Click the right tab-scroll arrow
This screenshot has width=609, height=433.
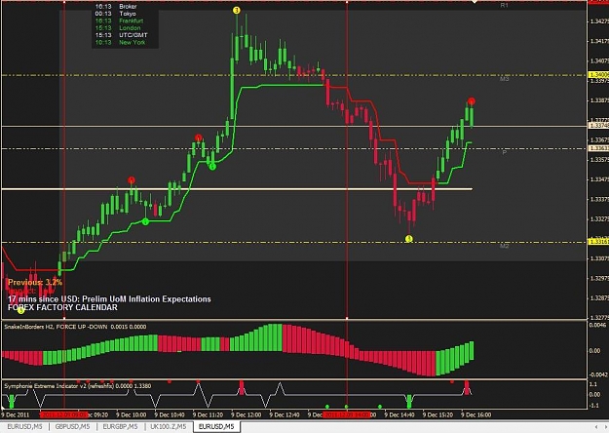[606, 427]
